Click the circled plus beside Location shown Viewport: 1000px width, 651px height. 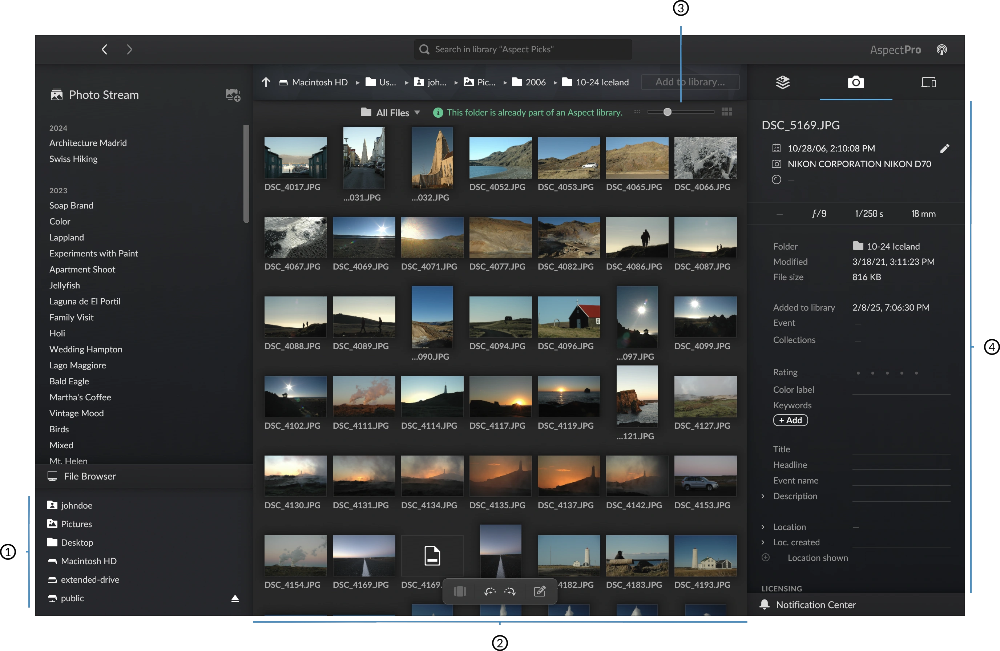click(766, 558)
